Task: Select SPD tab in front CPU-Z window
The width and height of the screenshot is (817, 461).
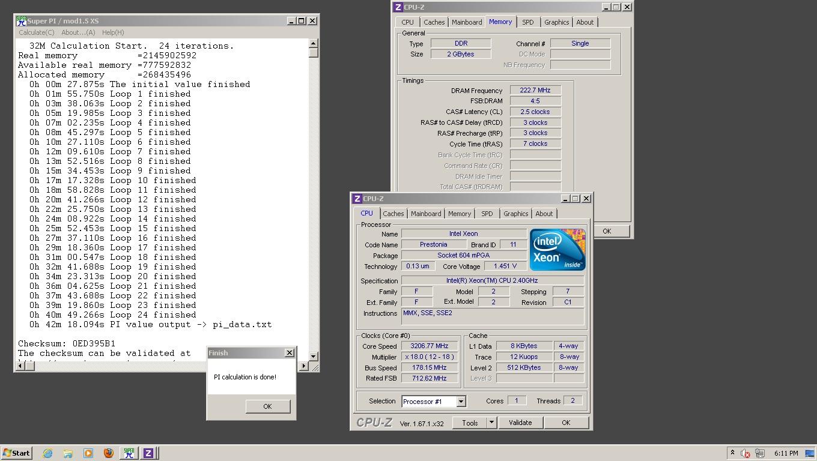Action: [x=487, y=214]
